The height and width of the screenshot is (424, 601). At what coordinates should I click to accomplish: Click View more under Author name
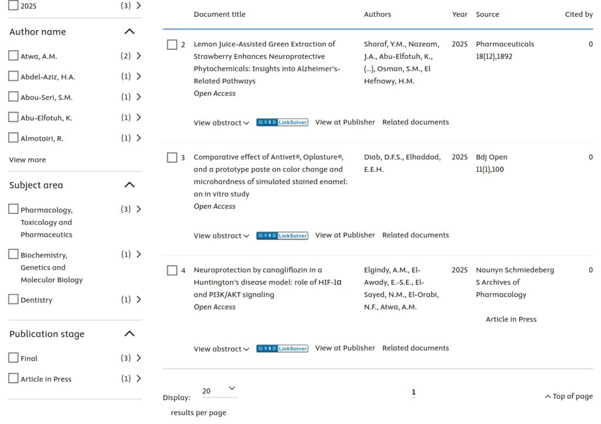click(28, 160)
